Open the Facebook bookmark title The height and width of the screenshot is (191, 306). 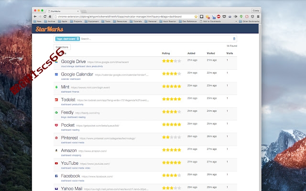[70, 176]
